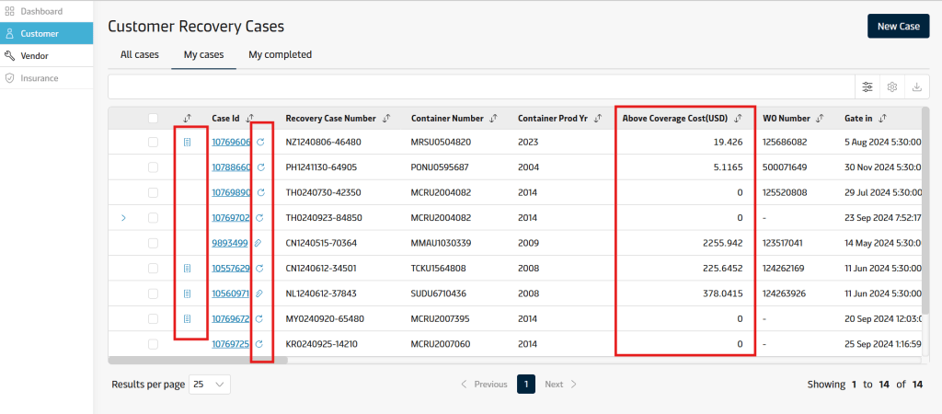Select the checkbox for case 10769725
Image resolution: width=942 pixels, height=414 pixels.
tap(154, 344)
